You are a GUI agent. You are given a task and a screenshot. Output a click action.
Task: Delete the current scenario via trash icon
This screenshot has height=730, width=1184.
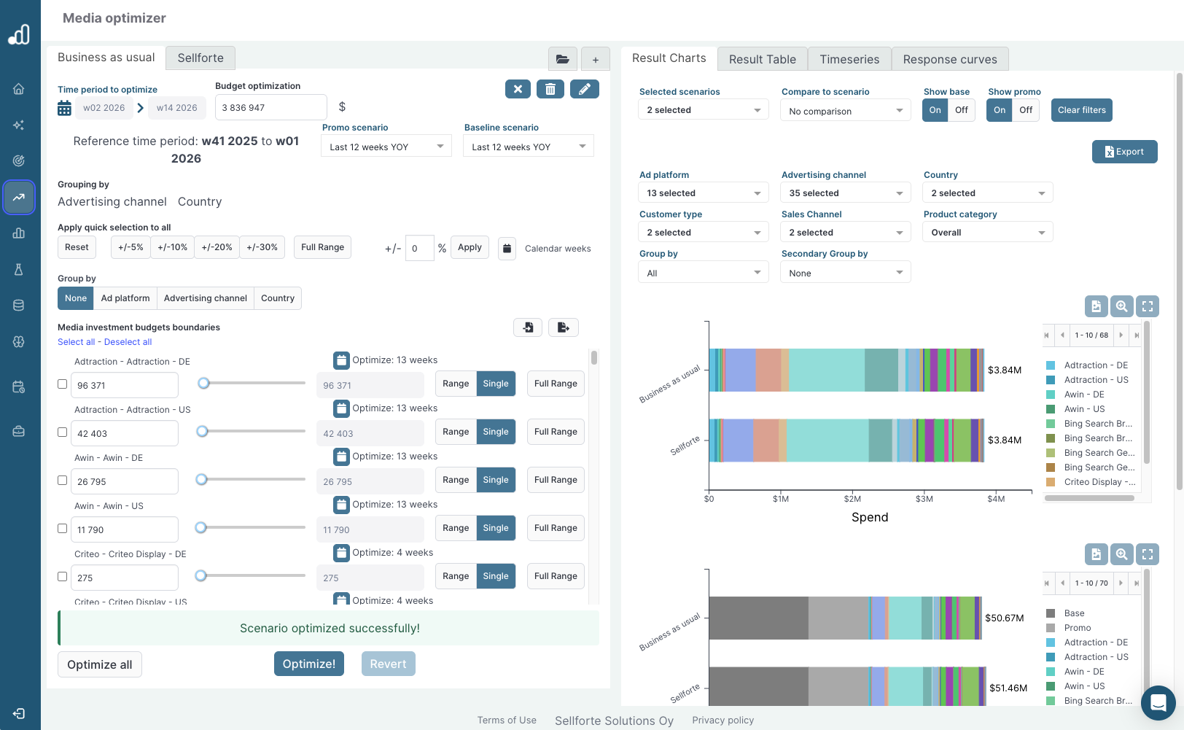point(550,88)
